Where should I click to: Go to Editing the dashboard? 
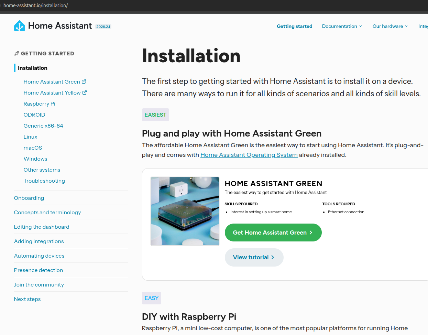tap(42, 227)
